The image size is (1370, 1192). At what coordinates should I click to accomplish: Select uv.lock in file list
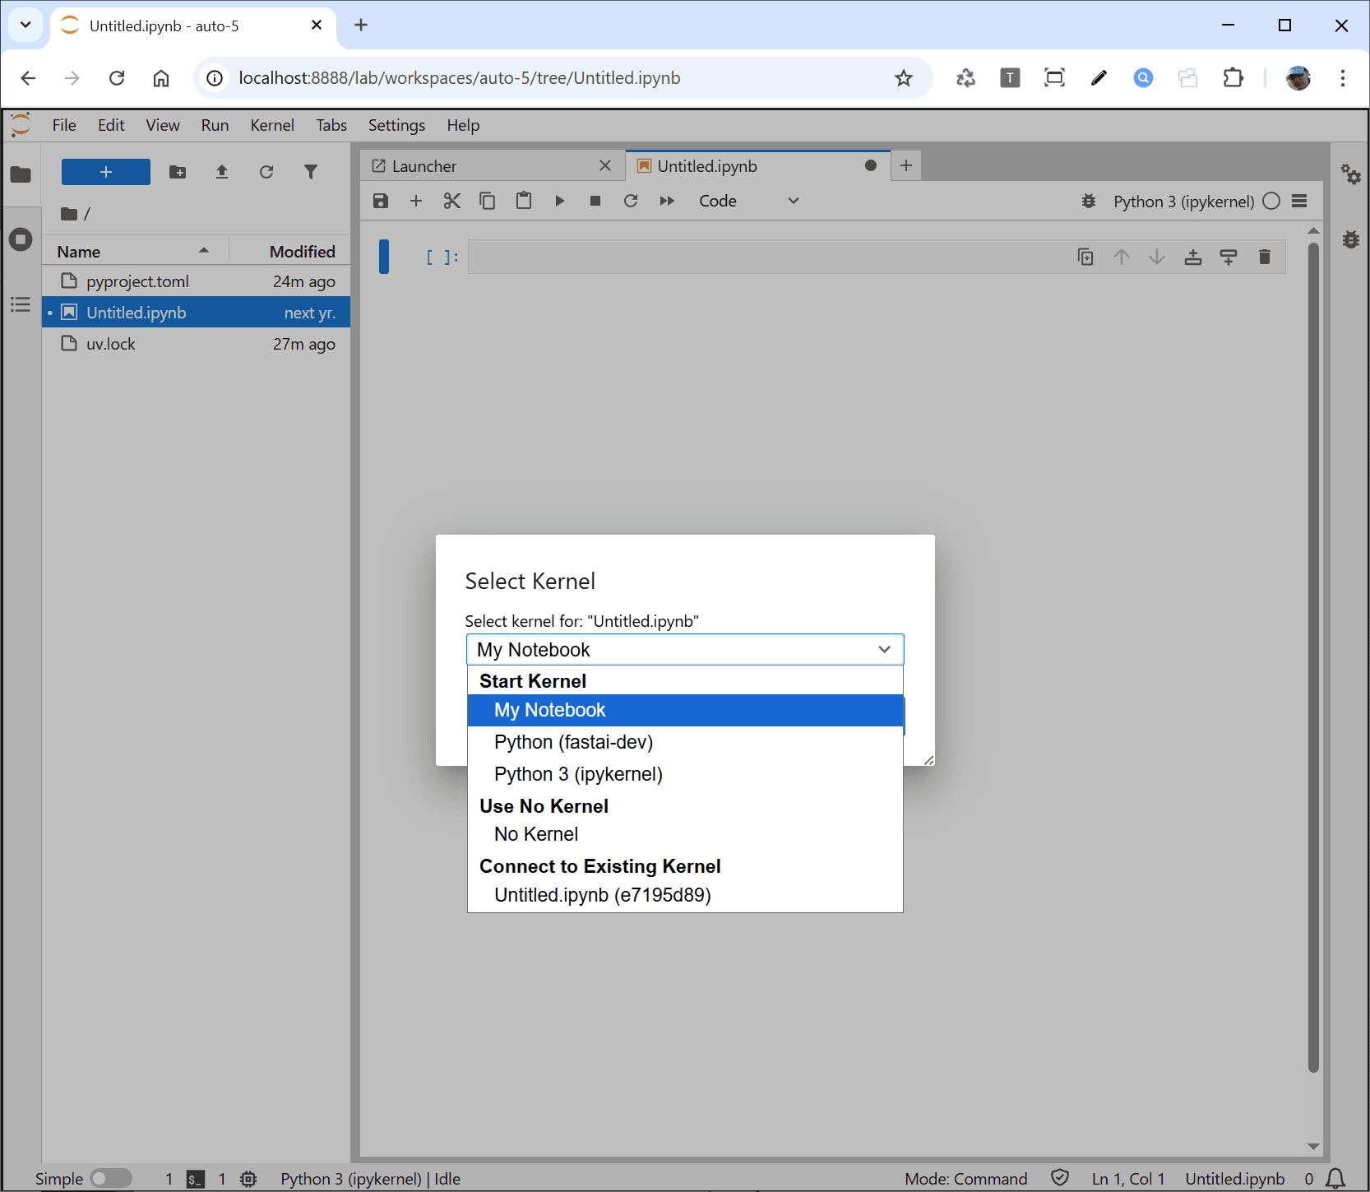[197, 344]
